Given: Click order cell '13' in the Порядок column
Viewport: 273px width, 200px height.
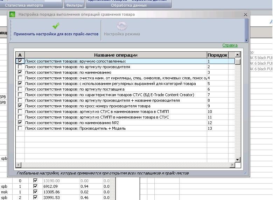Looking at the screenshot, I should [218, 128].
